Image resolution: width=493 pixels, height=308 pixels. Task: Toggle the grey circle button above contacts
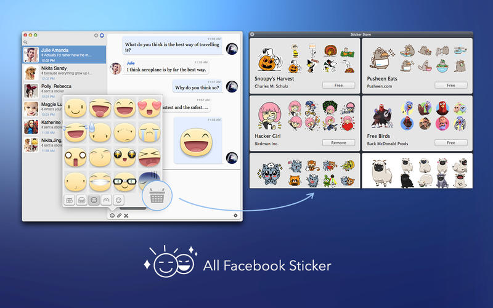click(96, 35)
